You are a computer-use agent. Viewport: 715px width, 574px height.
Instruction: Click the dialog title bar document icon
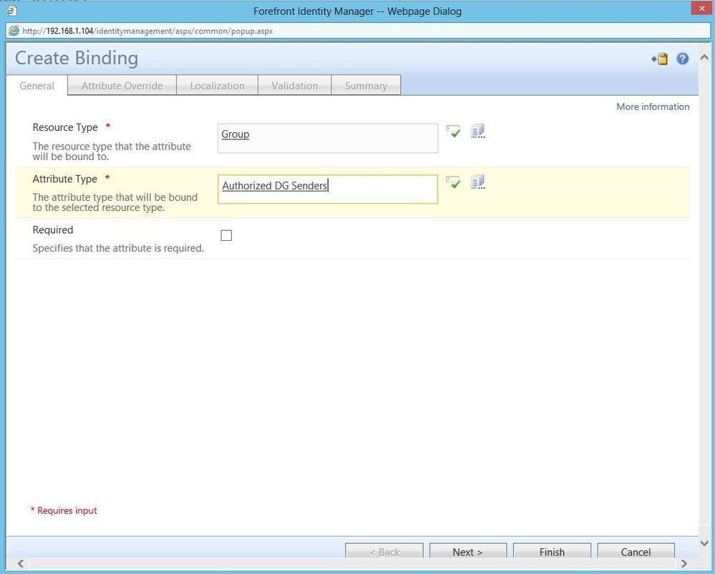click(x=12, y=11)
